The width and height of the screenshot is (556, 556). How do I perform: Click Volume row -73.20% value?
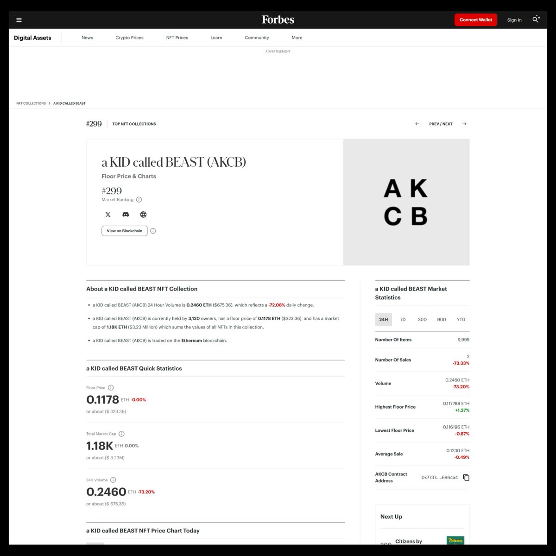[461, 387]
